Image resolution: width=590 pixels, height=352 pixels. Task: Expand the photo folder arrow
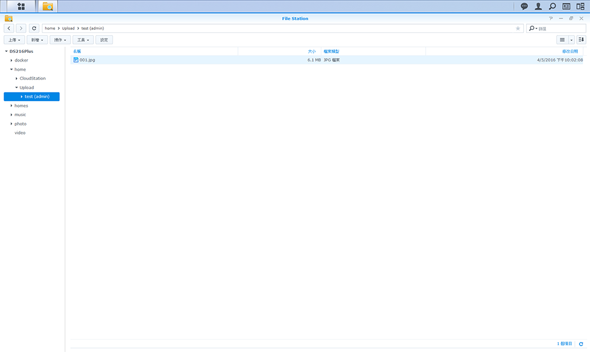click(12, 124)
